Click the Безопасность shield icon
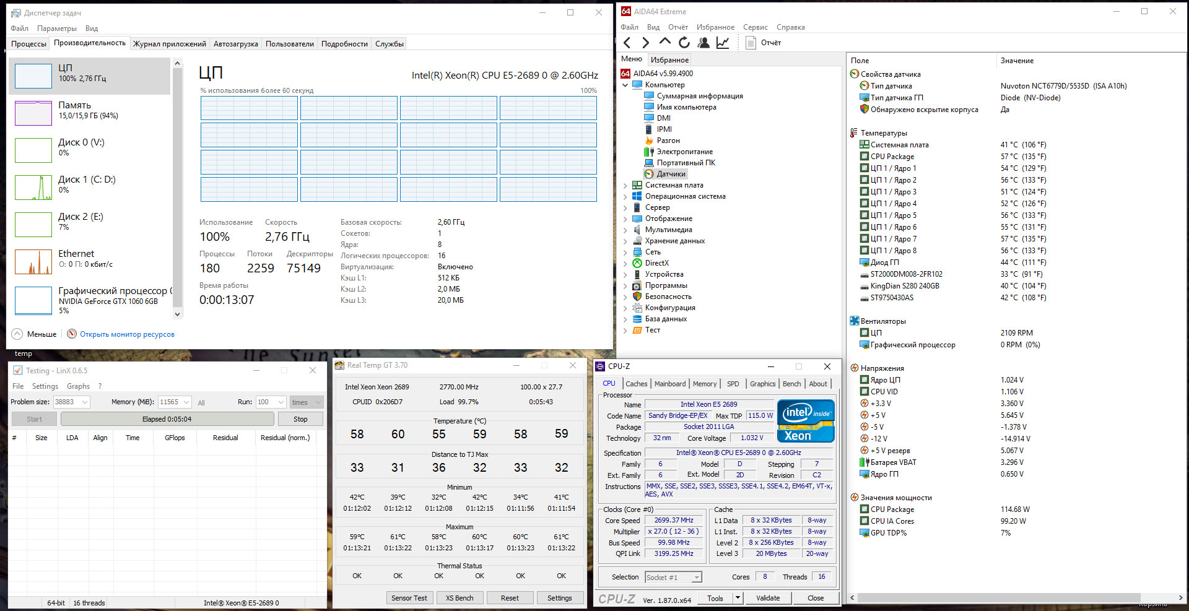The width and height of the screenshot is (1189, 611). coord(637,297)
